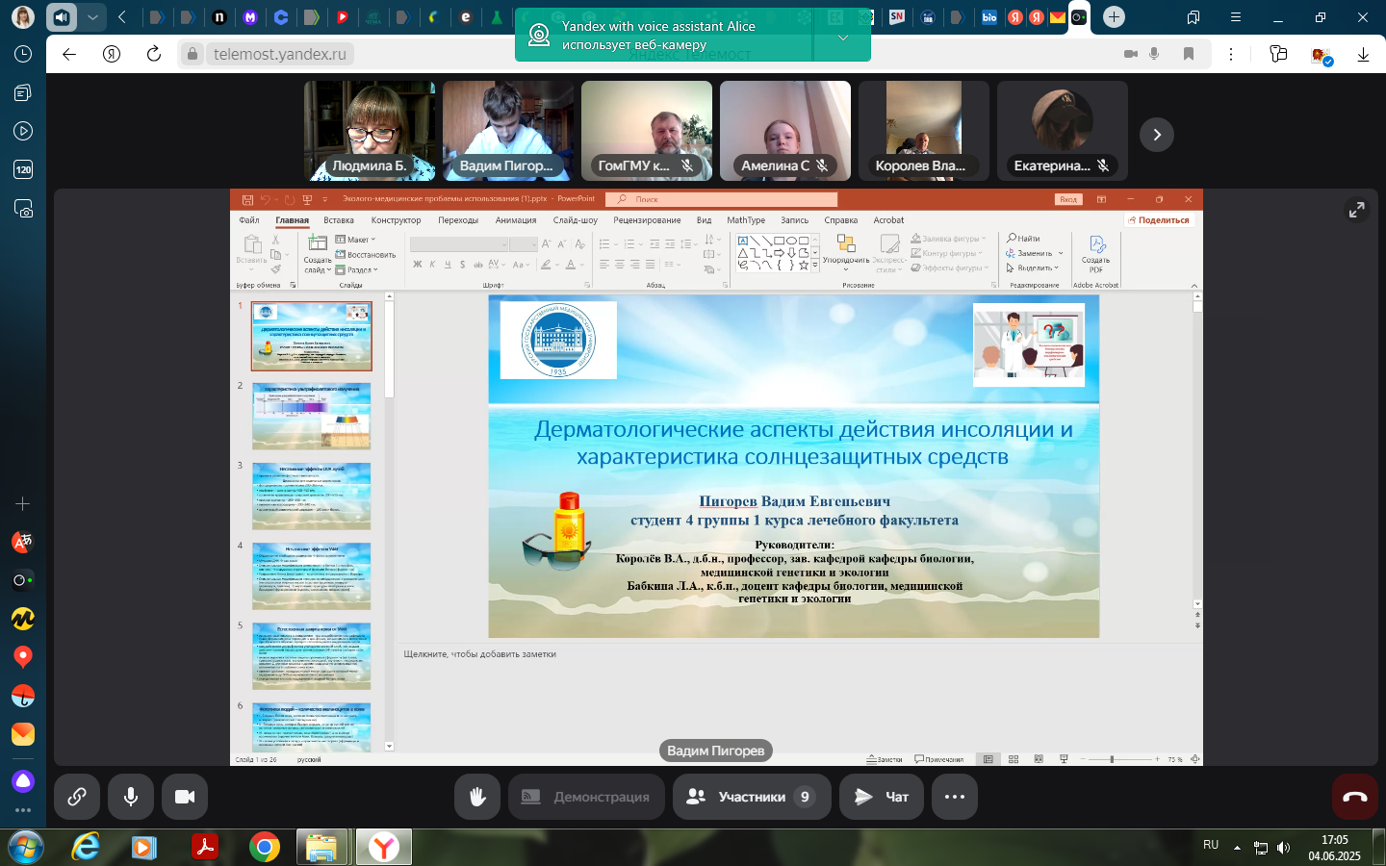Toggle the microphone in Telemost

click(131, 797)
